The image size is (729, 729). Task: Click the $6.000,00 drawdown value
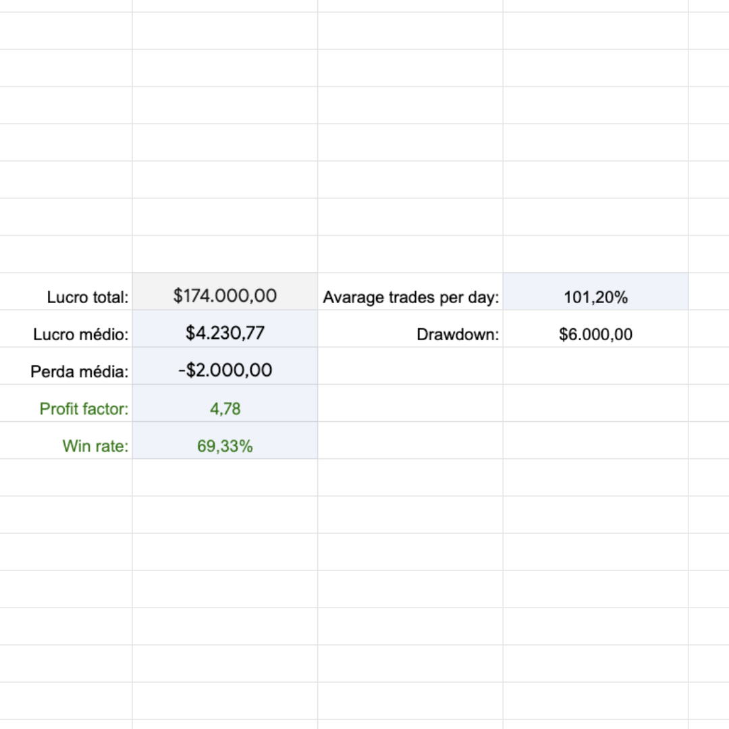coord(595,334)
